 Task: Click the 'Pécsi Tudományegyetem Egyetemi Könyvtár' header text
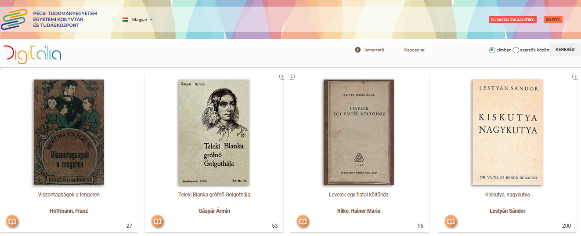click(65, 19)
